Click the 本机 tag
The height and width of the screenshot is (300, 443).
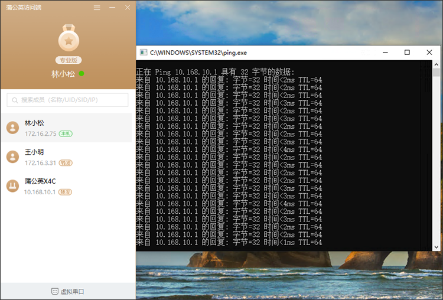click(x=66, y=133)
